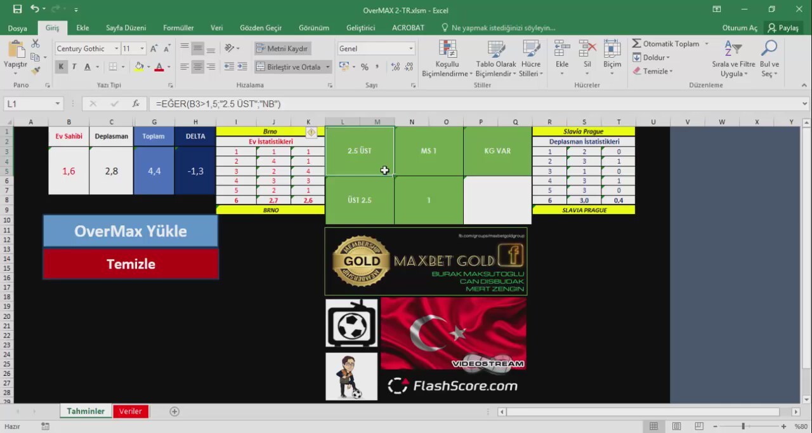Increase font size with the larger A icon
This screenshot has height=433, width=812.
pos(154,48)
